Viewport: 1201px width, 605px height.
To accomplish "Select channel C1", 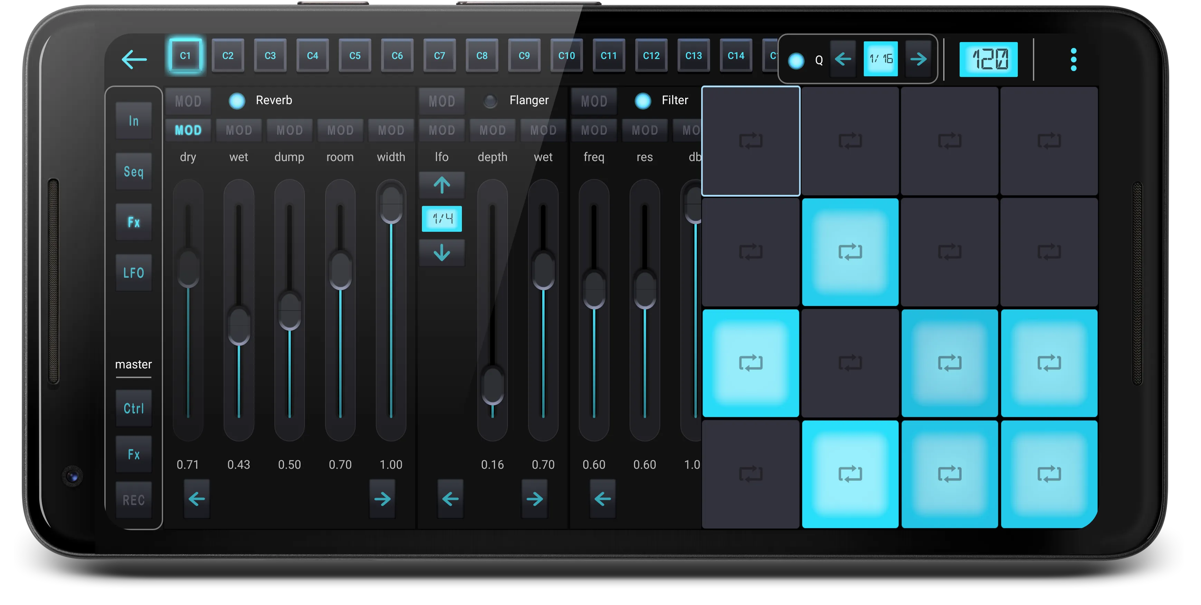I will pyautogui.click(x=185, y=56).
